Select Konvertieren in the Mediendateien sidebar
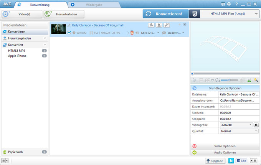 25,31
